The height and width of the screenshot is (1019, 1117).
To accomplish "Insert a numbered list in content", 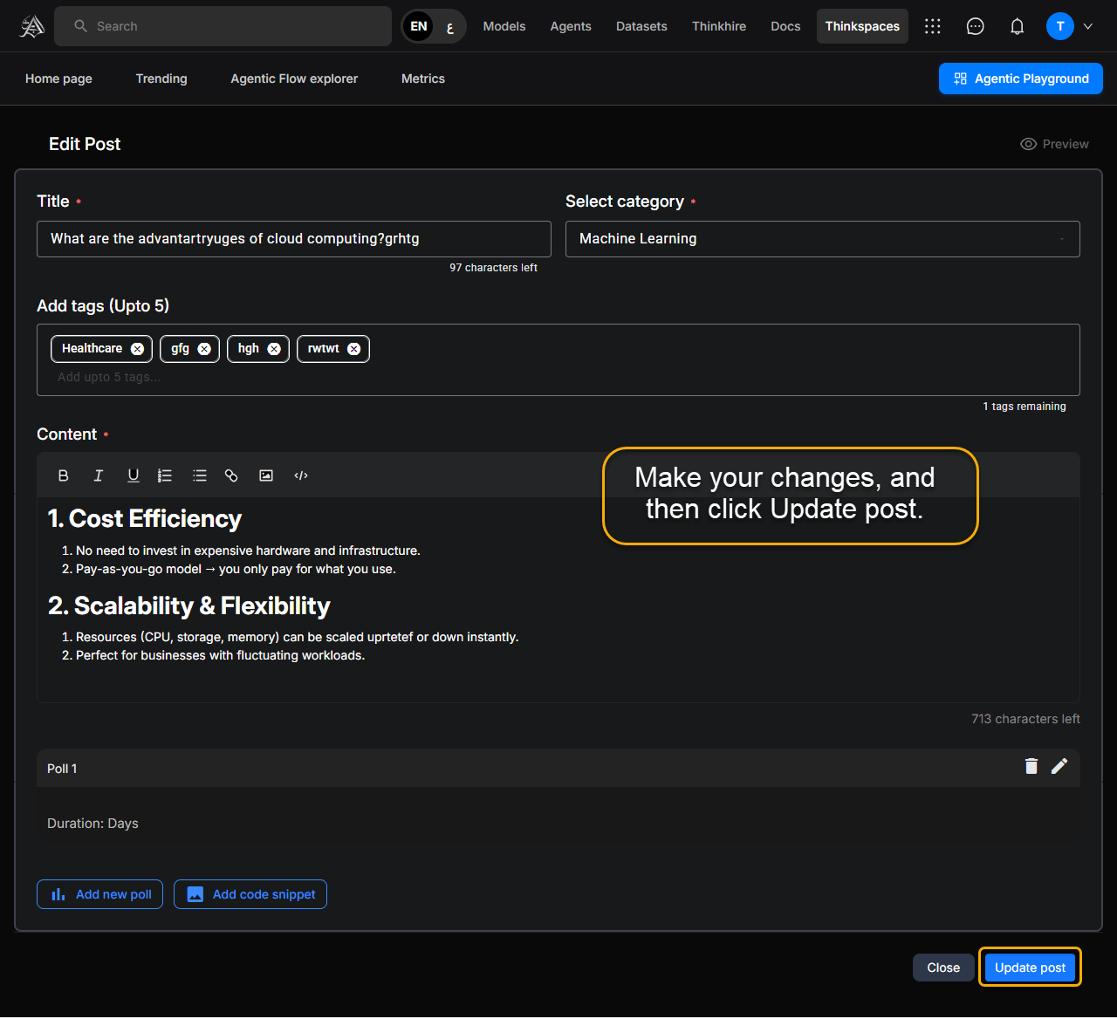I will click(x=165, y=475).
